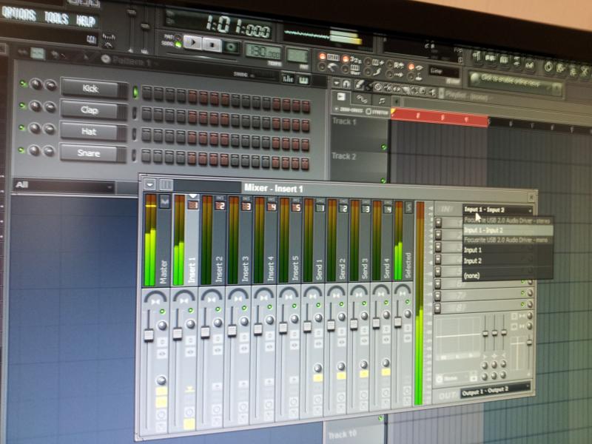The height and width of the screenshot is (444, 592).
Task: Mute Insert 1 track with green LED
Action: click(191, 310)
